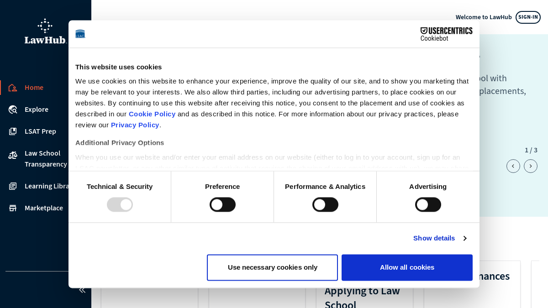Collapse the sidebar with double-chevron arrow

(82, 290)
